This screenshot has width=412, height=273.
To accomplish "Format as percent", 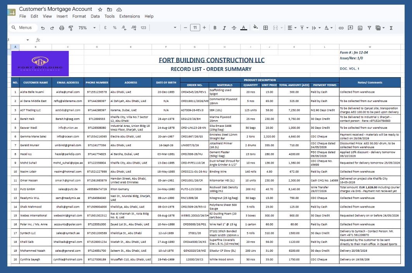I will pyautogui.click(x=114, y=28).
